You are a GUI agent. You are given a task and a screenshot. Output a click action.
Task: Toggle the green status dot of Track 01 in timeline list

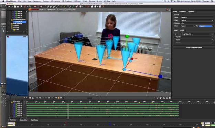pos(16,104)
